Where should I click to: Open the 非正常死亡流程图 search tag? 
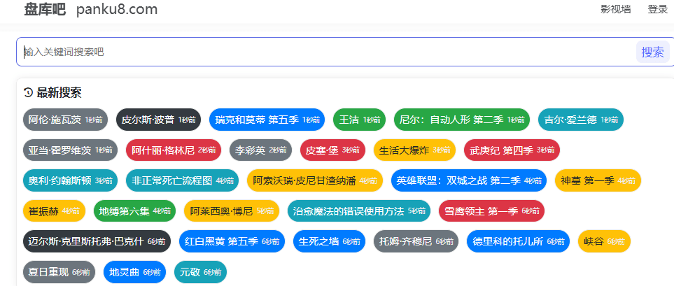(x=182, y=180)
